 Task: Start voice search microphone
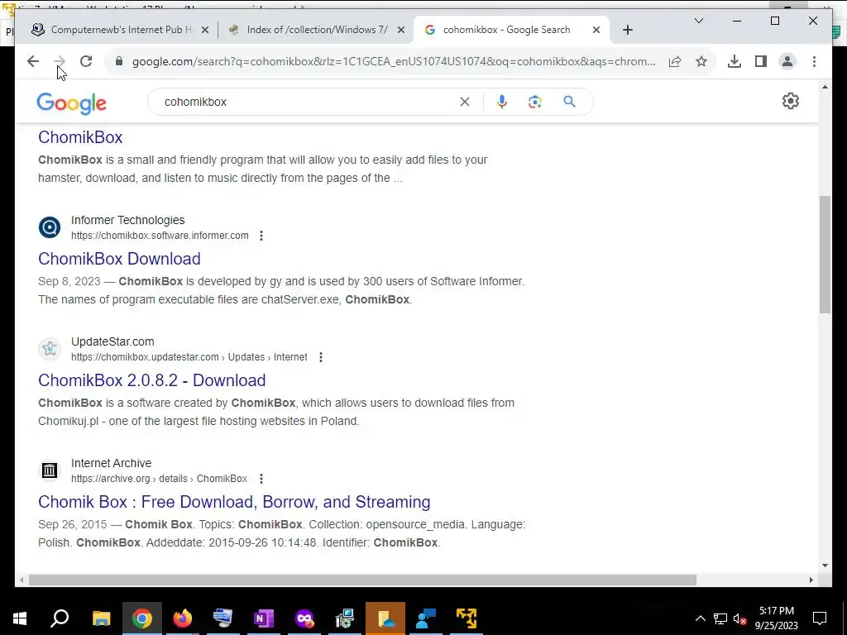(502, 102)
